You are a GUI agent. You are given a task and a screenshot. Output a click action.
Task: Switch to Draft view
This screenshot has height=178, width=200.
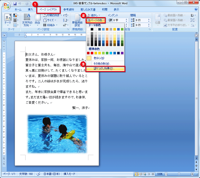[x=153, y=174]
